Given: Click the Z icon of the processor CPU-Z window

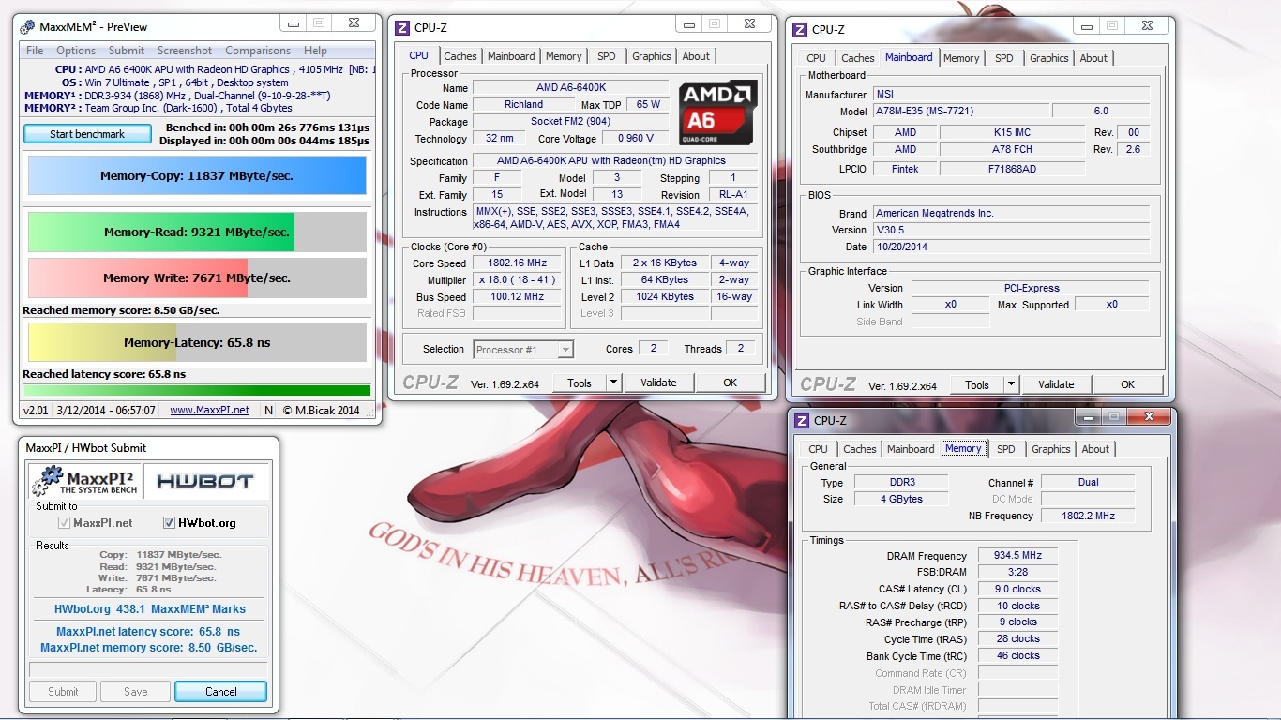Looking at the screenshot, I should [403, 28].
